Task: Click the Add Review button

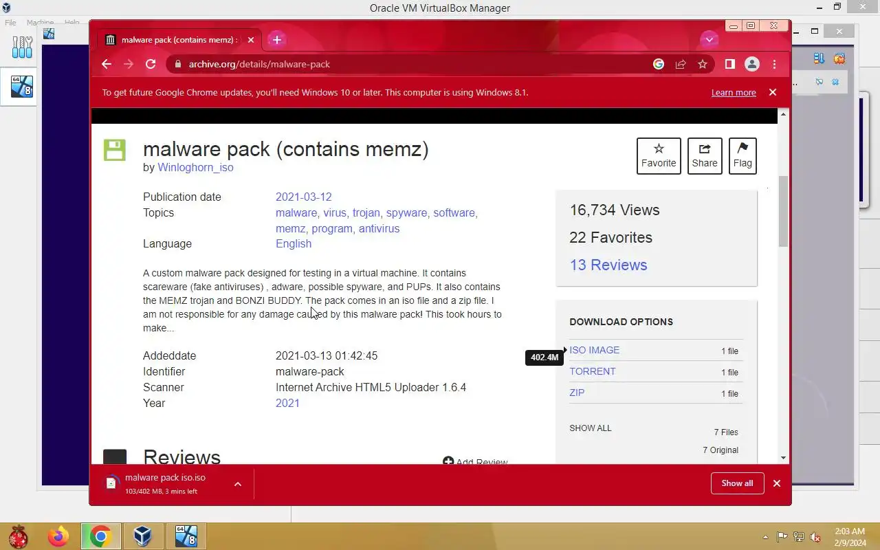Action: [x=475, y=462]
